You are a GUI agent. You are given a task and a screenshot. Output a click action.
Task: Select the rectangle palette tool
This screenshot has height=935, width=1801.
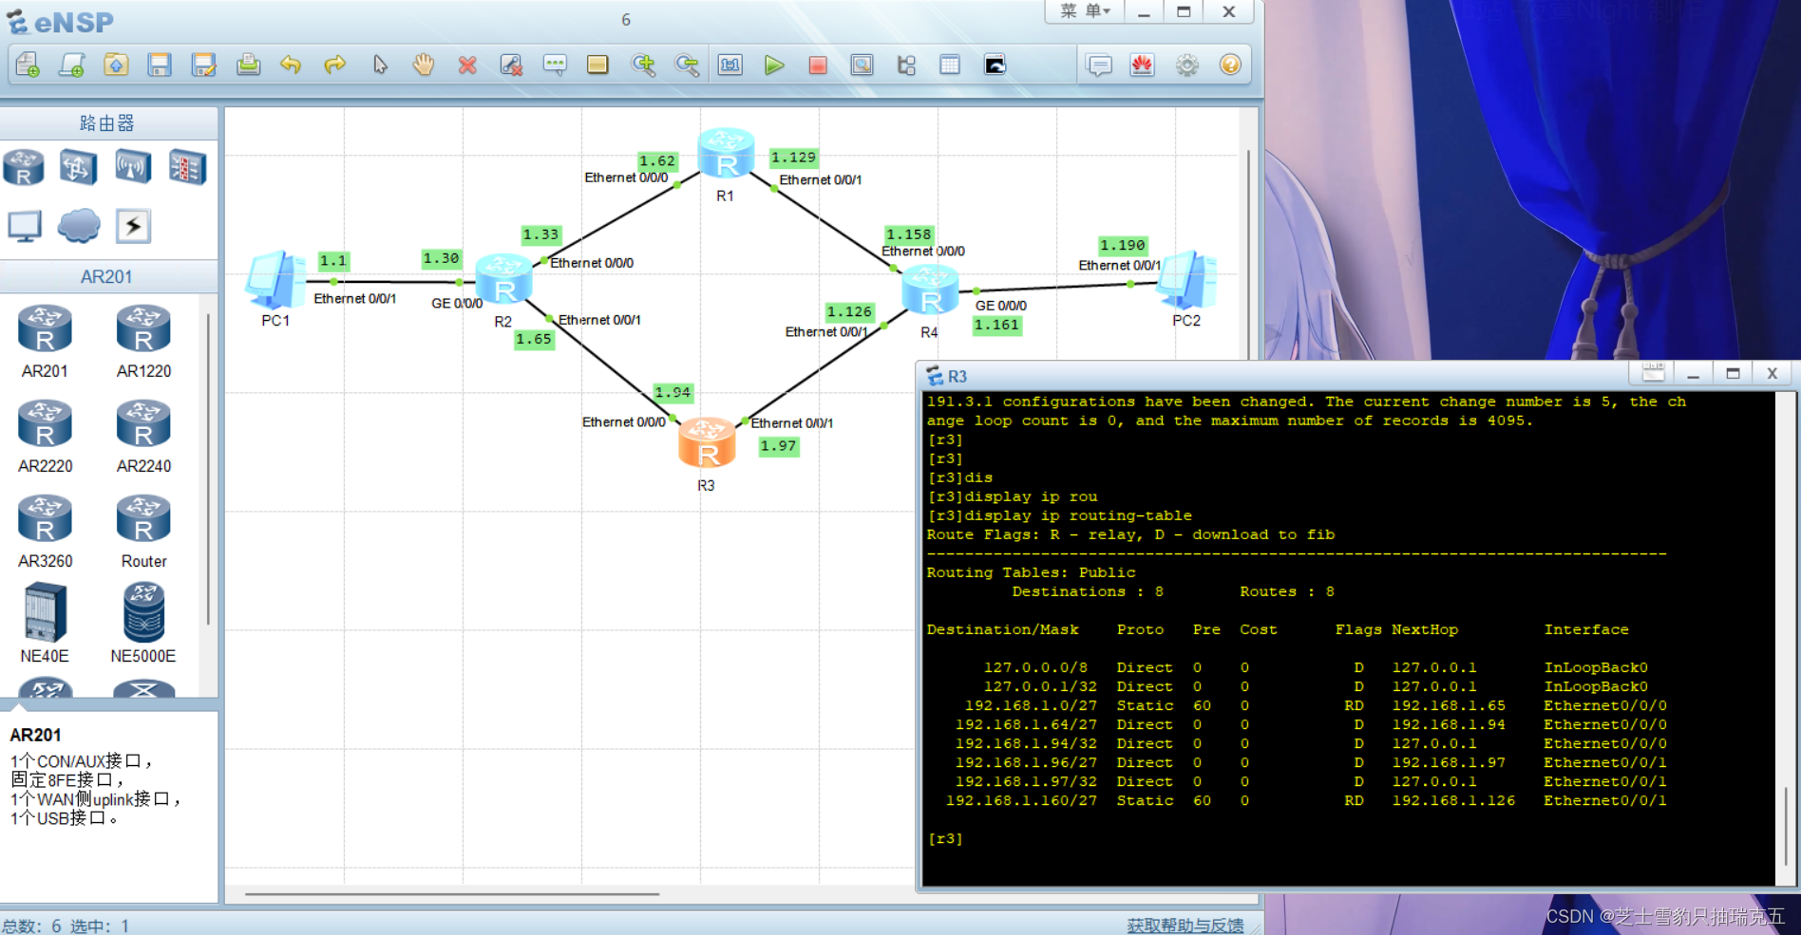point(597,65)
